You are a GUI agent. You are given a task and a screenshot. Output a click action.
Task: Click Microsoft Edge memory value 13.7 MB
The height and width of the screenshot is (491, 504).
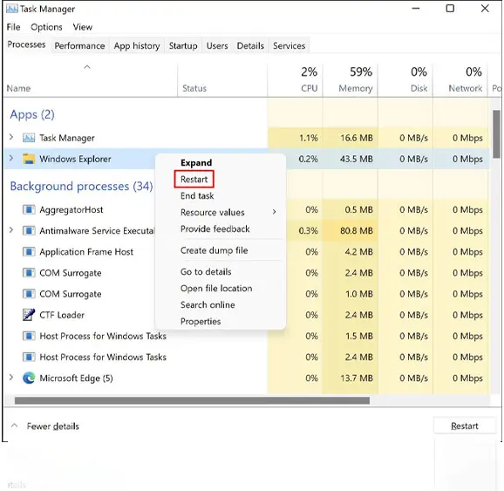tap(357, 378)
